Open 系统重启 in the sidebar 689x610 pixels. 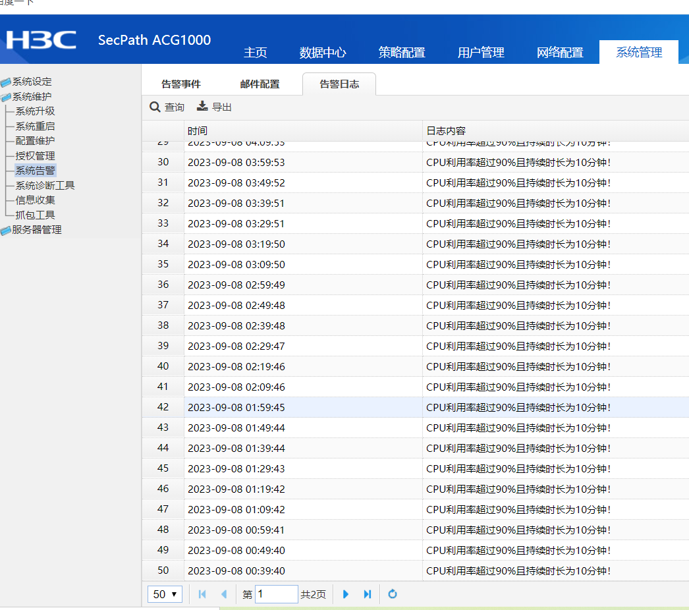[x=35, y=126]
